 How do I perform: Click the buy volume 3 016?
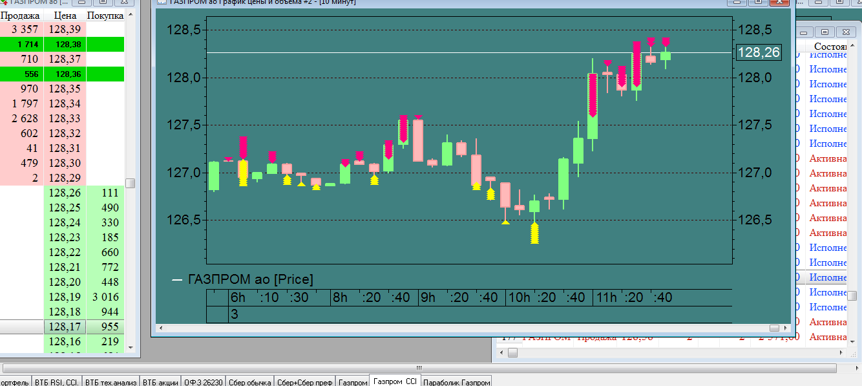click(105, 297)
